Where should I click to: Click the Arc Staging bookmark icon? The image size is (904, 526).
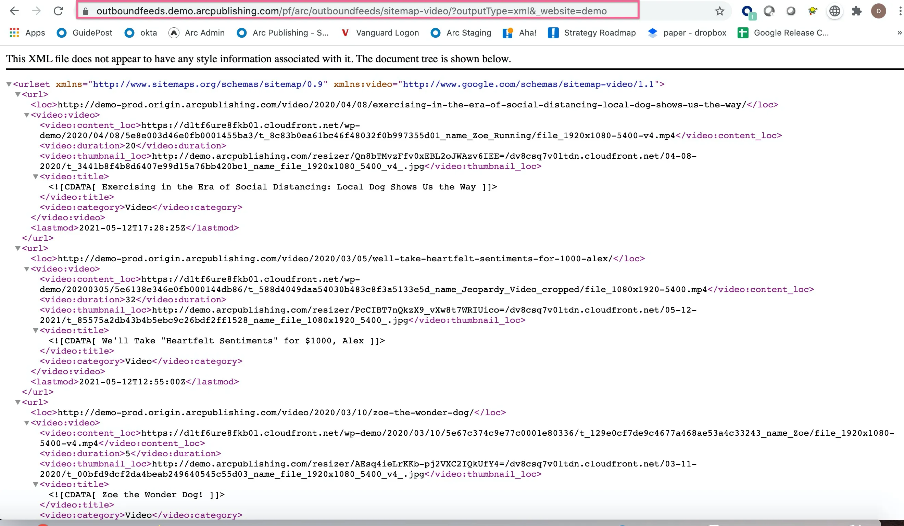(437, 32)
